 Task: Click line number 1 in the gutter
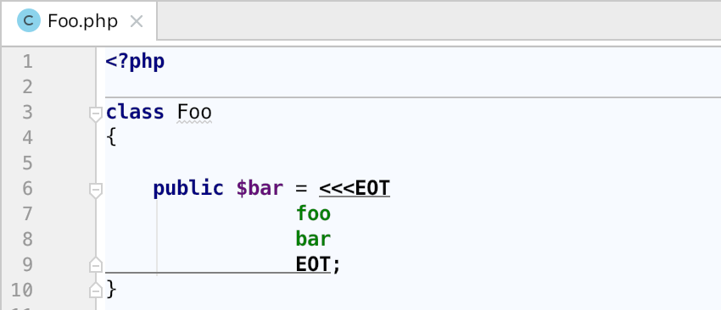[x=28, y=62]
